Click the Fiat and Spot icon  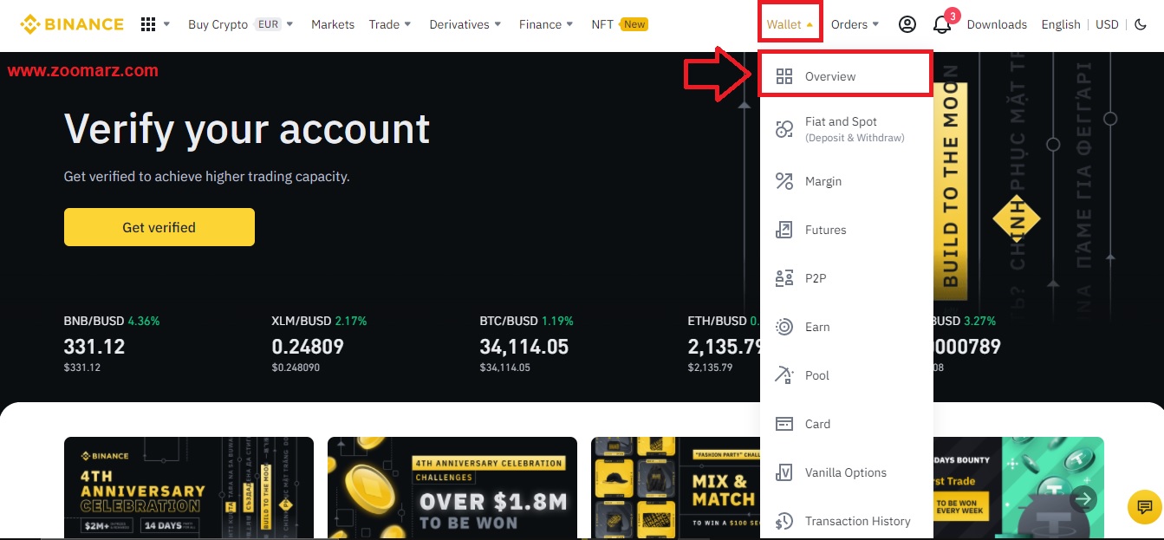click(x=784, y=130)
